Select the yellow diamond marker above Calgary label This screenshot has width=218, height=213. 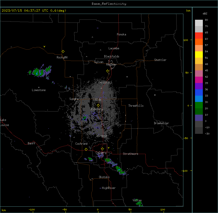(x=103, y=149)
